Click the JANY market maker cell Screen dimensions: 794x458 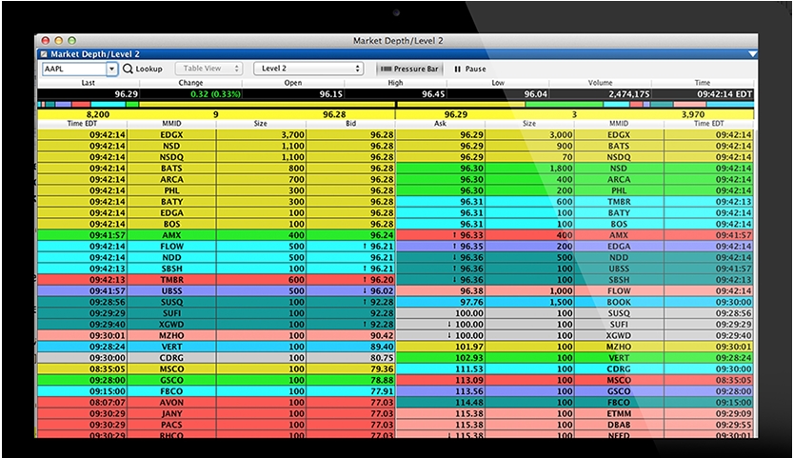point(171,413)
